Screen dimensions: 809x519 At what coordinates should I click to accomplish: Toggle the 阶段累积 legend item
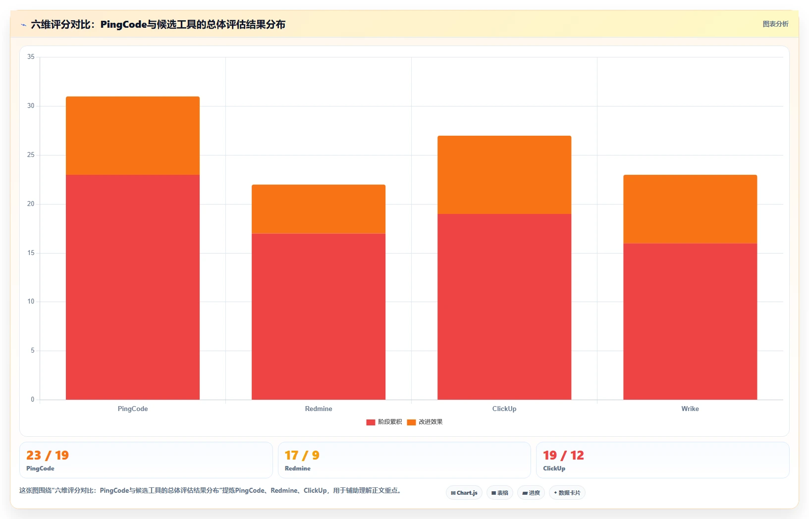click(x=384, y=422)
